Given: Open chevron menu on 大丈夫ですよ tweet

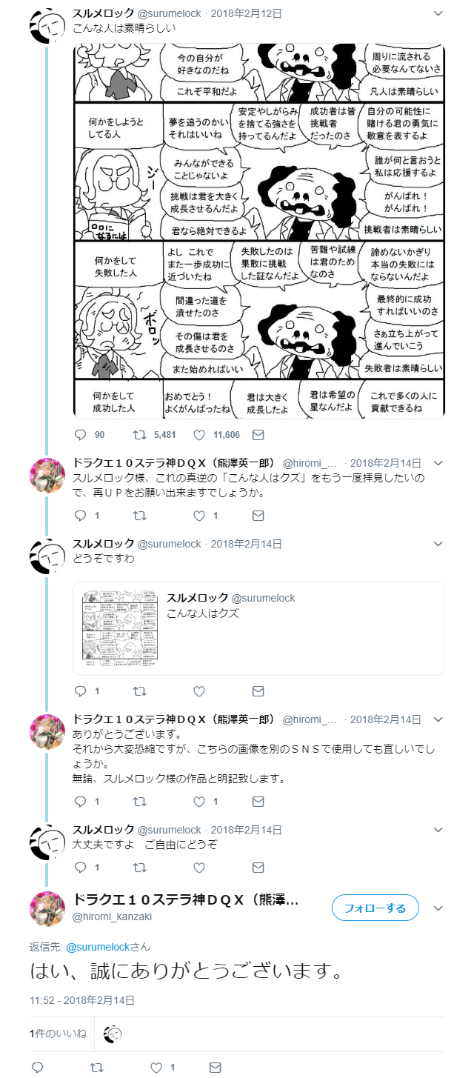Looking at the screenshot, I should (x=438, y=829).
